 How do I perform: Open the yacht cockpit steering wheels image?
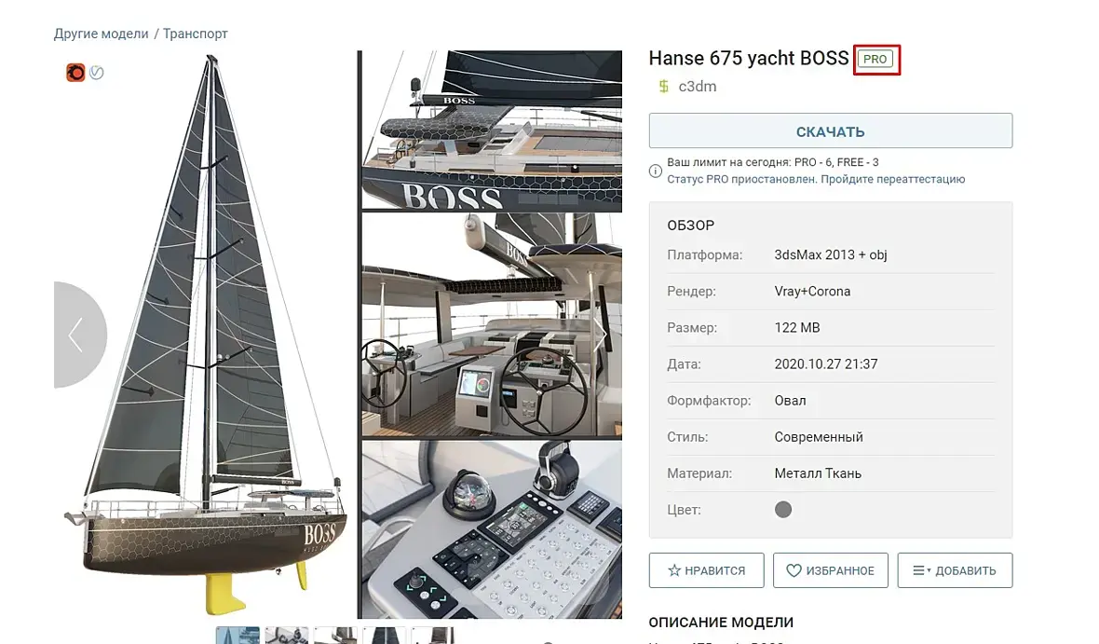click(x=492, y=325)
